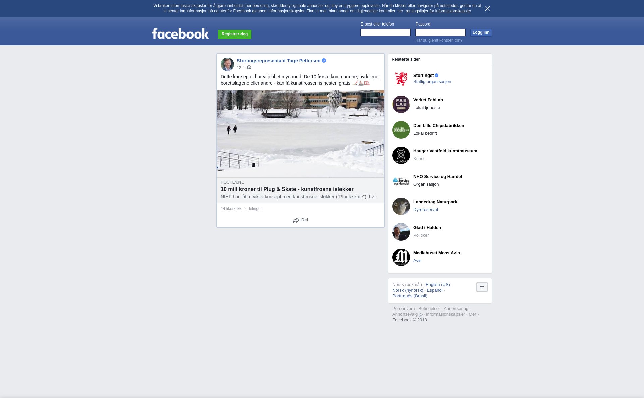Click the AdChoices triangle icon
Viewport: 644px width, 398px height.
click(x=421, y=315)
